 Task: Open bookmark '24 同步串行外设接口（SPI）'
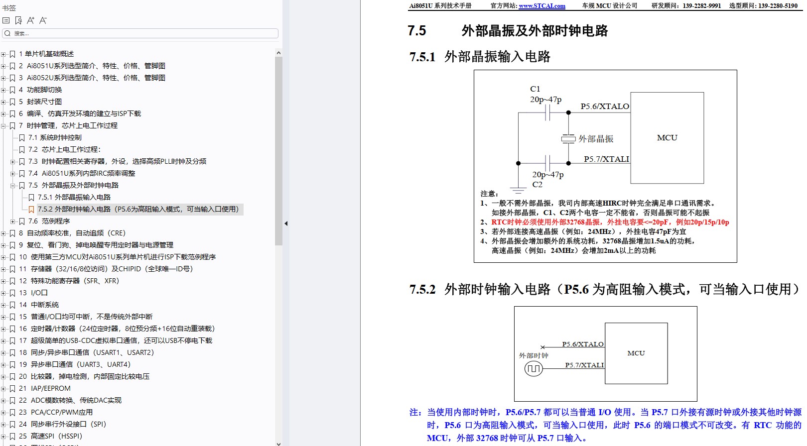point(63,424)
